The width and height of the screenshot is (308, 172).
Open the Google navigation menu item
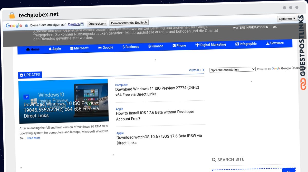(105, 47)
